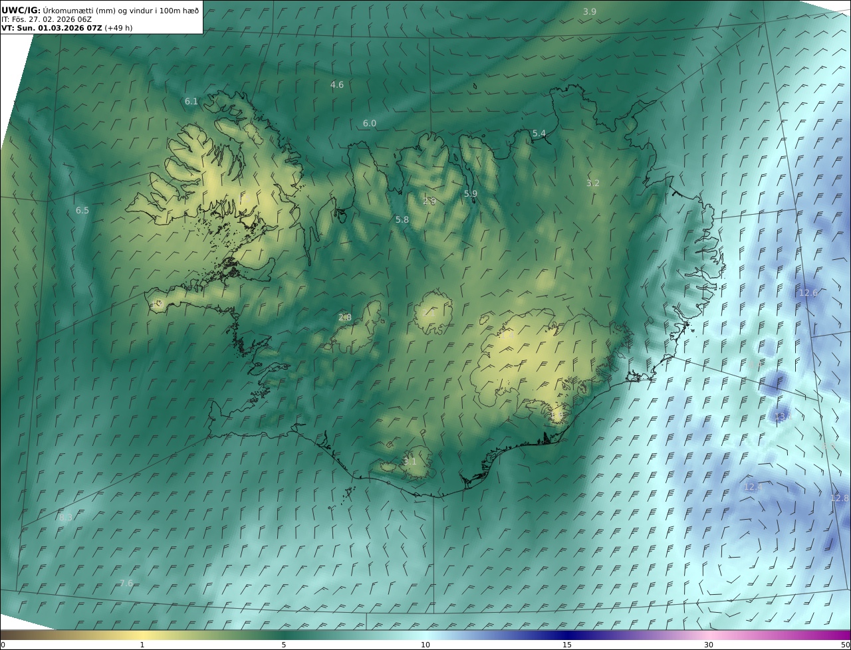
Task: Click the "(+49 h)" forecast offset label
Action: [x=119, y=28]
